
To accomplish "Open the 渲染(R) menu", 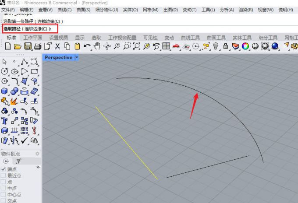I will coord(246,10).
